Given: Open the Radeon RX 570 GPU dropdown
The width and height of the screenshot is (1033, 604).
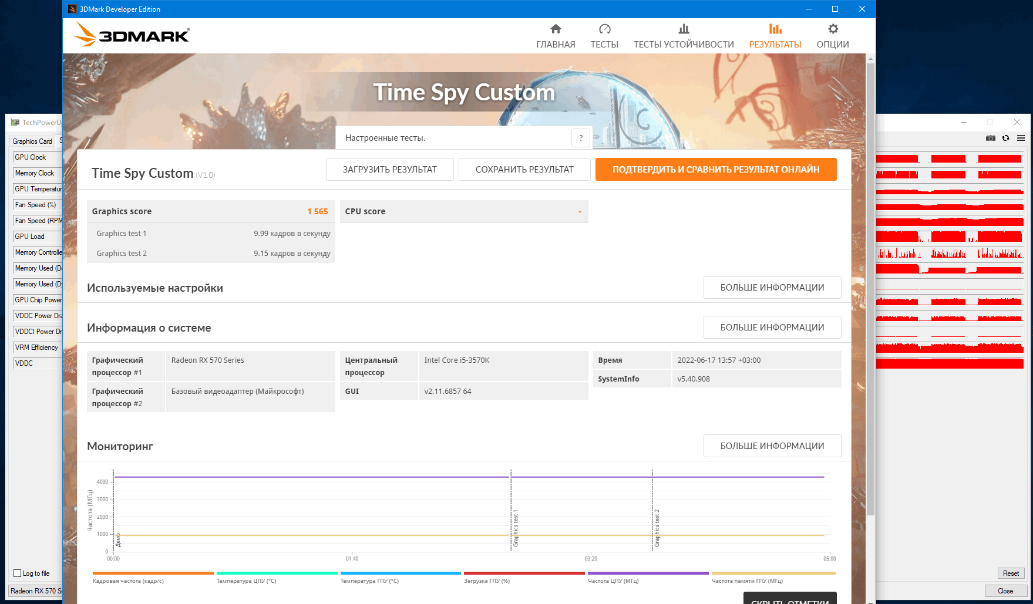Looking at the screenshot, I should pos(36,591).
